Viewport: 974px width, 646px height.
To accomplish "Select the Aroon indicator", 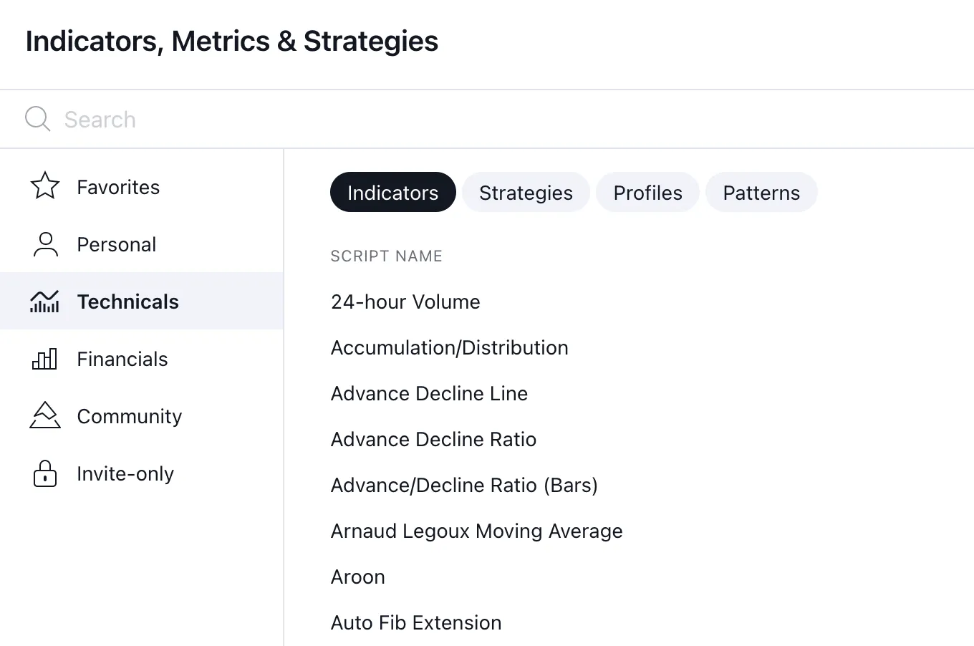I will (357, 577).
